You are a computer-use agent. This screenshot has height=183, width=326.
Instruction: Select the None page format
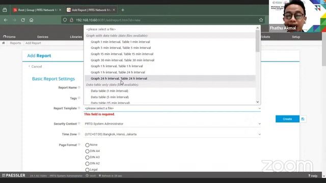pos(87,145)
